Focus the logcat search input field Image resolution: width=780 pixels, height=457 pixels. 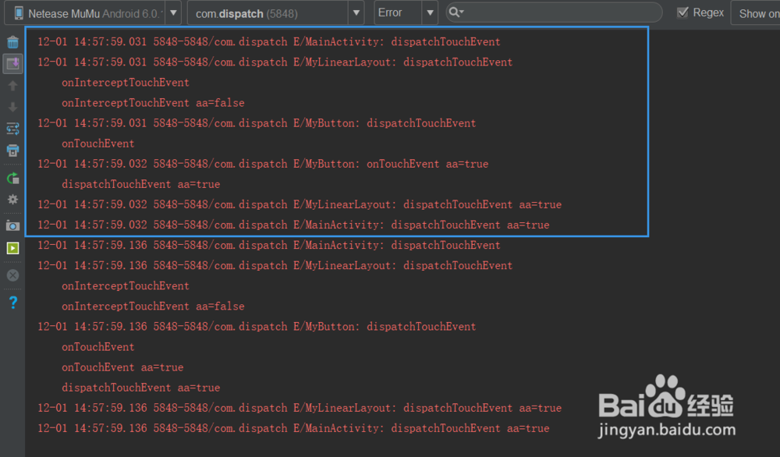554,12
